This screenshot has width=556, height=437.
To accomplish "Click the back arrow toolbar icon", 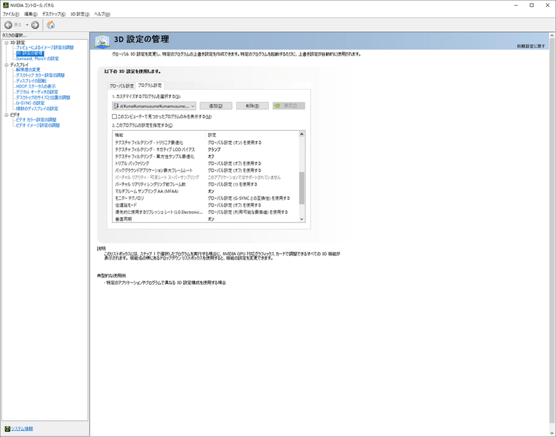I will coord(8,25).
